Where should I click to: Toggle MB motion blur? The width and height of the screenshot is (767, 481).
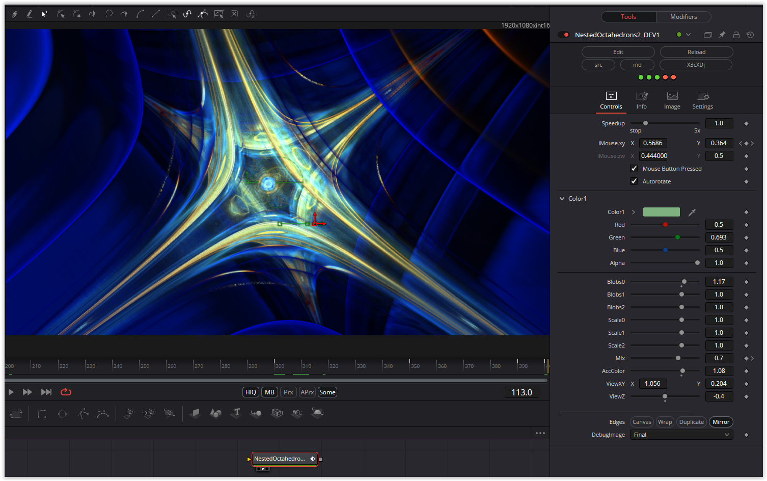pyautogui.click(x=269, y=392)
